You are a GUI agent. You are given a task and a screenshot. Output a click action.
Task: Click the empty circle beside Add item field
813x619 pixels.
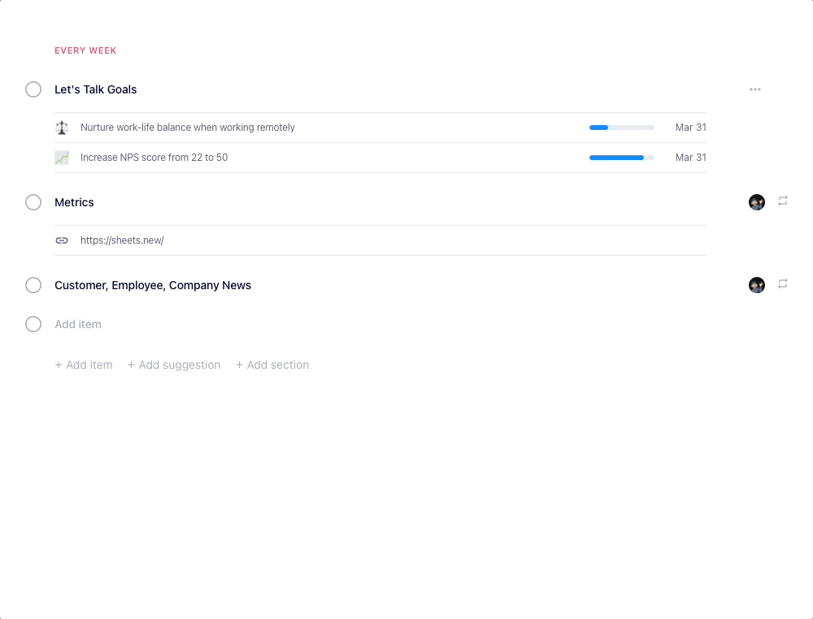coord(33,324)
